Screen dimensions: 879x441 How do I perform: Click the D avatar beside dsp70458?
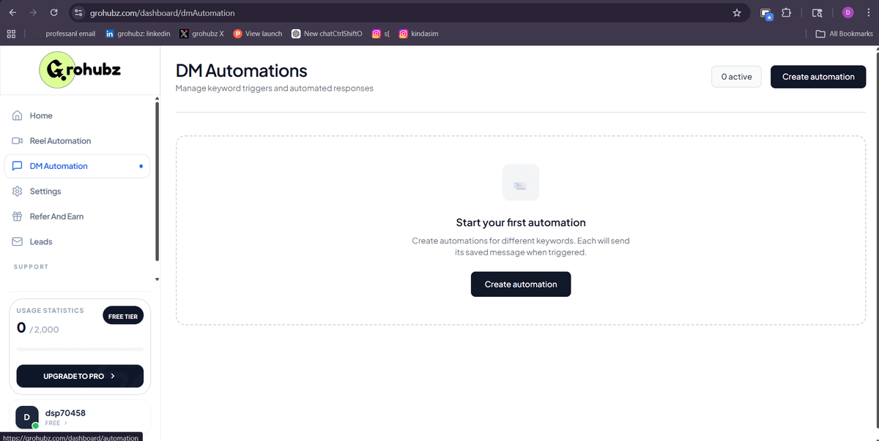[27, 417]
